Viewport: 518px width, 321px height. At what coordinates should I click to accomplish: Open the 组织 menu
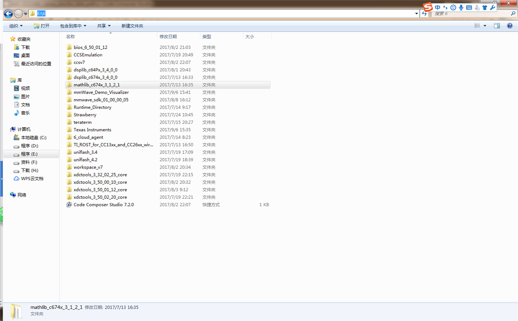(16, 26)
